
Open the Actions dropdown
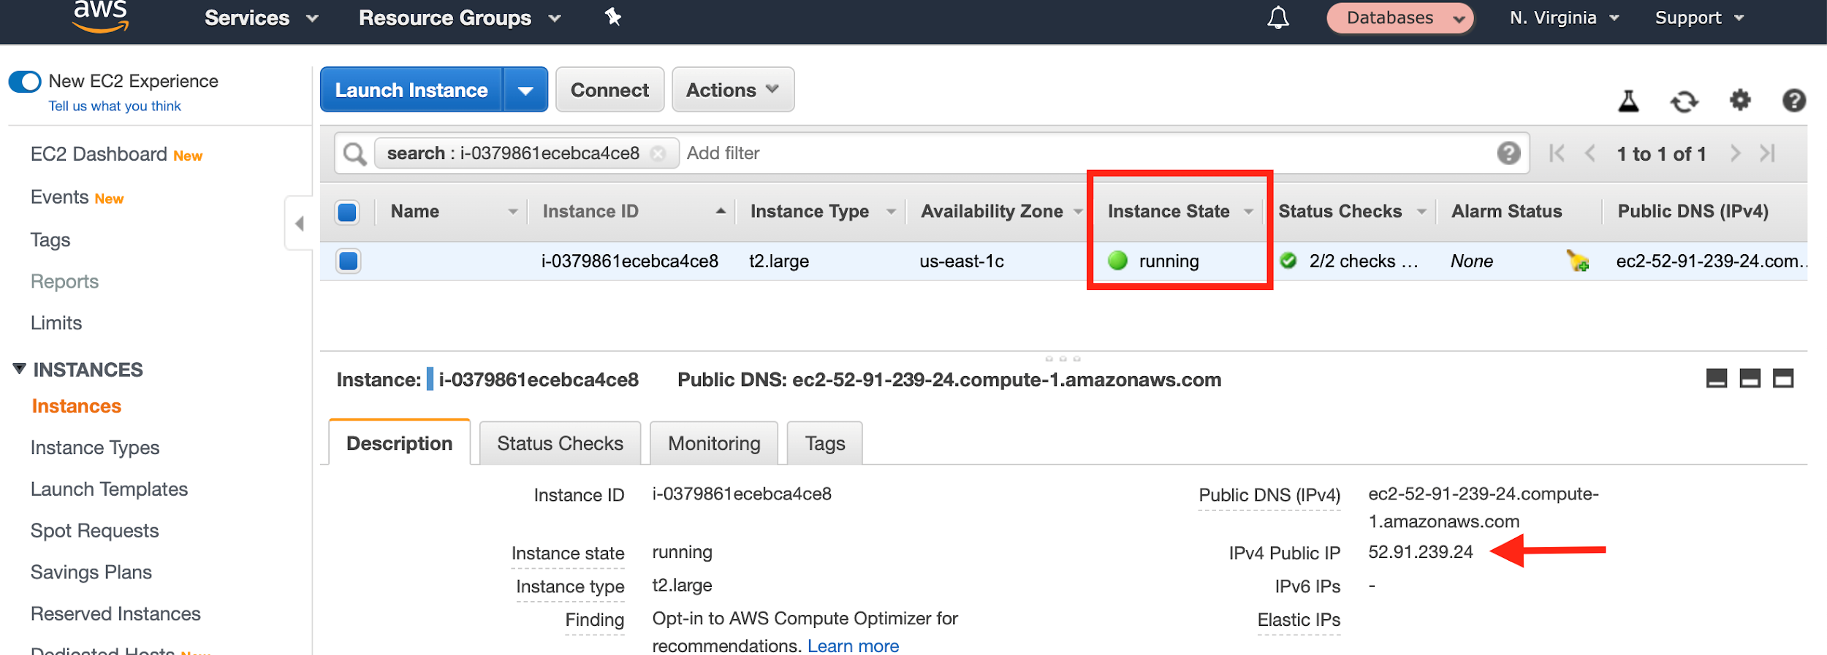[x=732, y=89]
